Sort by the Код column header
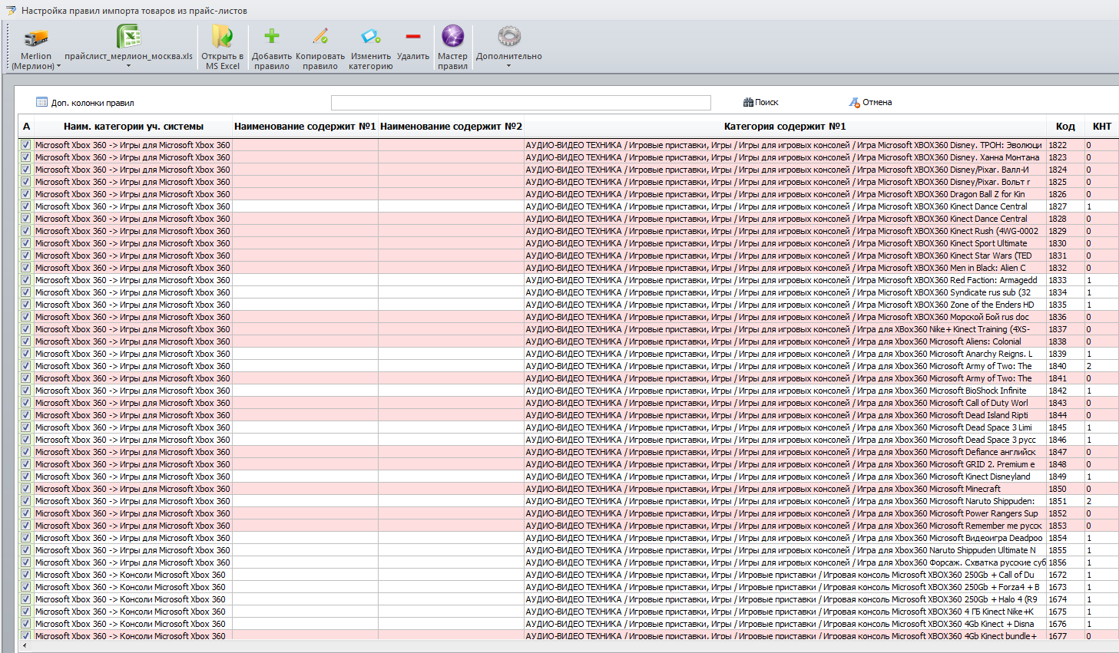The width and height of the screenshot is (1119, 653). point(1065,127)
